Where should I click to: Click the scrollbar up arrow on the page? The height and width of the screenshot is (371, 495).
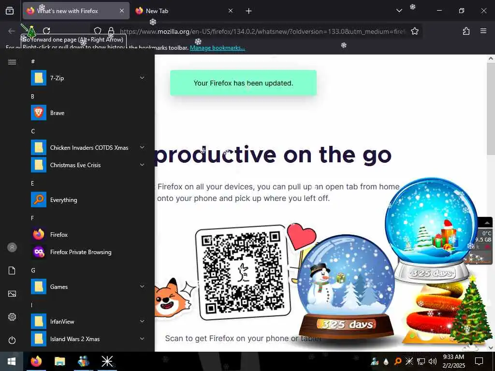(x=491, y=58)
